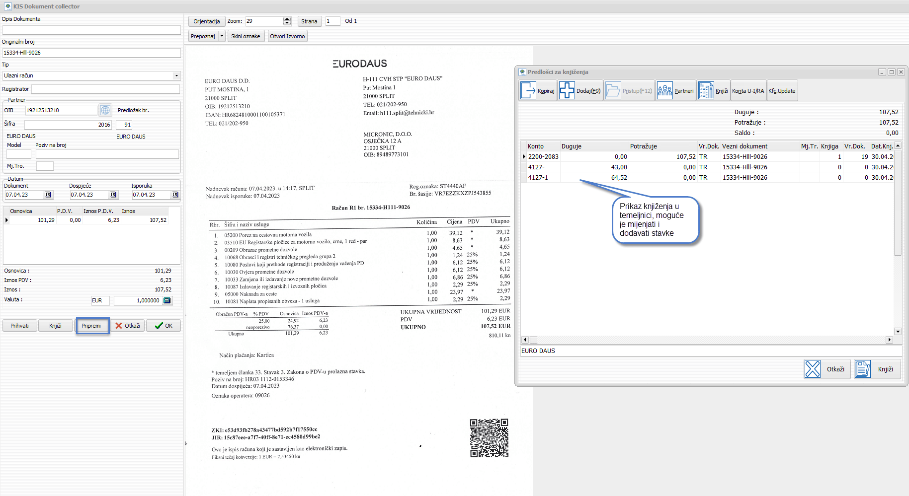Click the Konta U-I/RA button
The image size is (909, 496).
tap(748, 91)
